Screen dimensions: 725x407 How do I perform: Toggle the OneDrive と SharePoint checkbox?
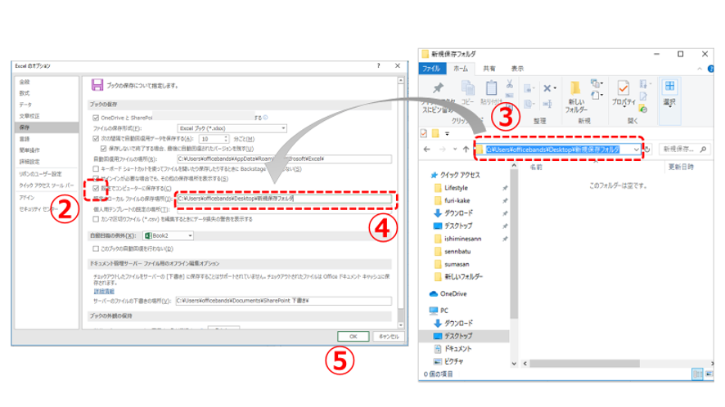tap(96, 119)
